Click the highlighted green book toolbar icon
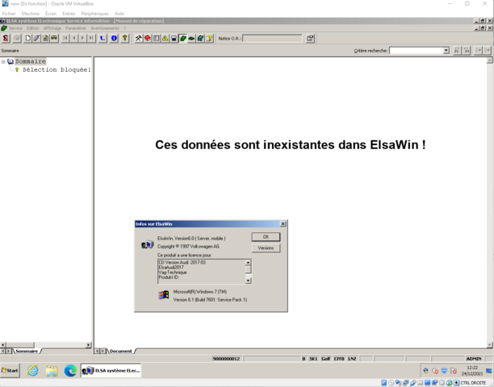494x387 pixels. [x=182, y=39]
